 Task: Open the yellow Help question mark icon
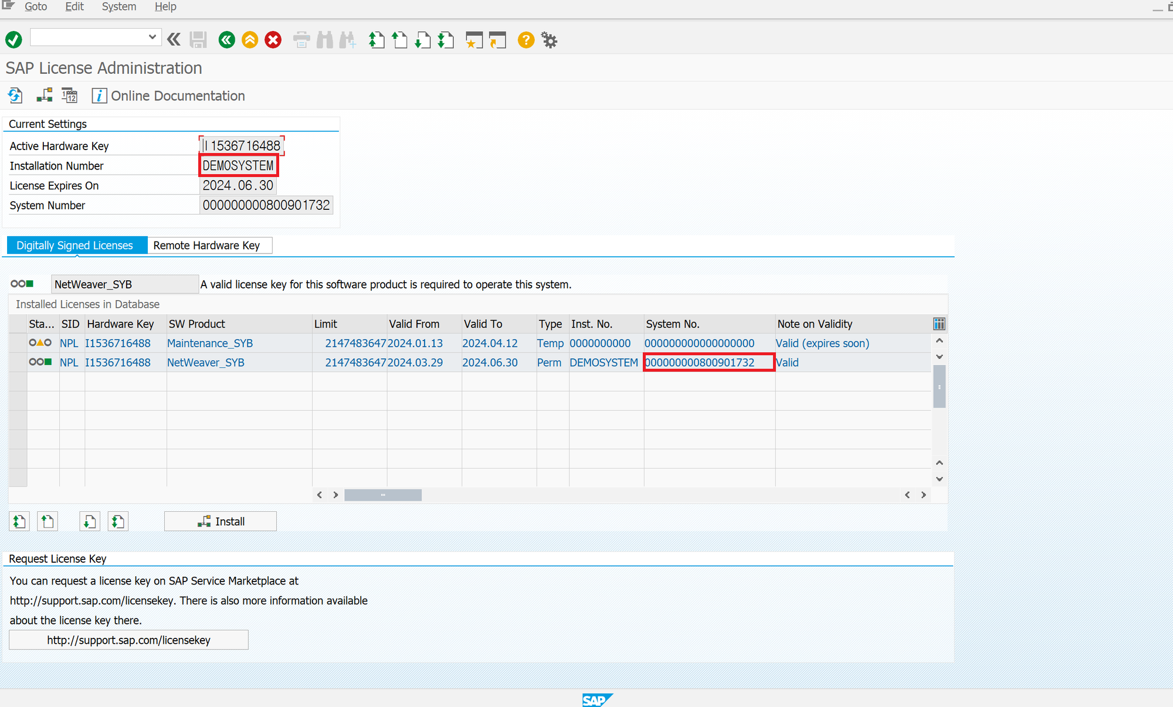click(526, 40)
